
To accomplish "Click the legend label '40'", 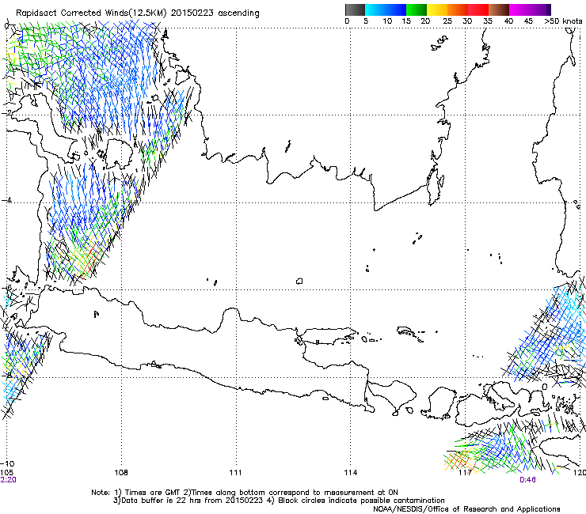I will tap(508, 21).
